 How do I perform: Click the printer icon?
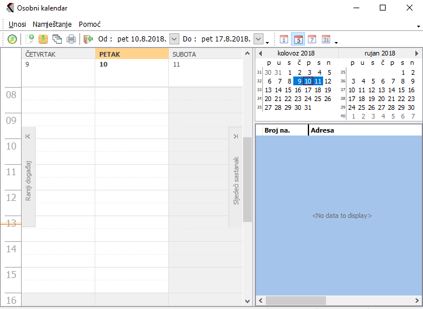pyautogui.click(x=71, y=39)
